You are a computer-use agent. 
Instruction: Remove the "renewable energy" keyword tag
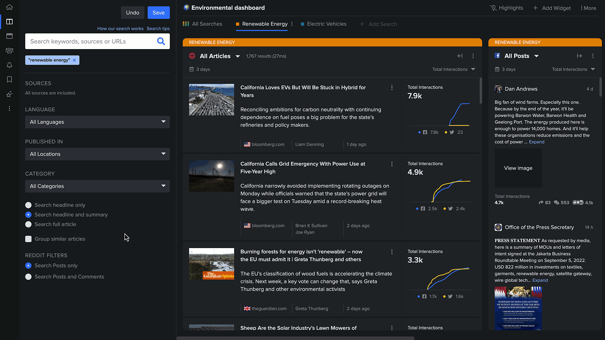tap(74, 60)
